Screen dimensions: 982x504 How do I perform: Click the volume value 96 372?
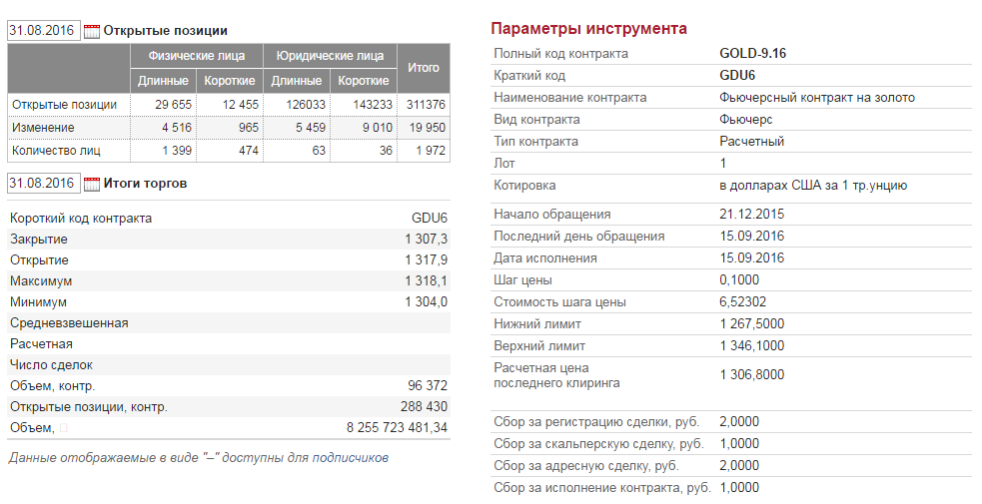(428, 386)
